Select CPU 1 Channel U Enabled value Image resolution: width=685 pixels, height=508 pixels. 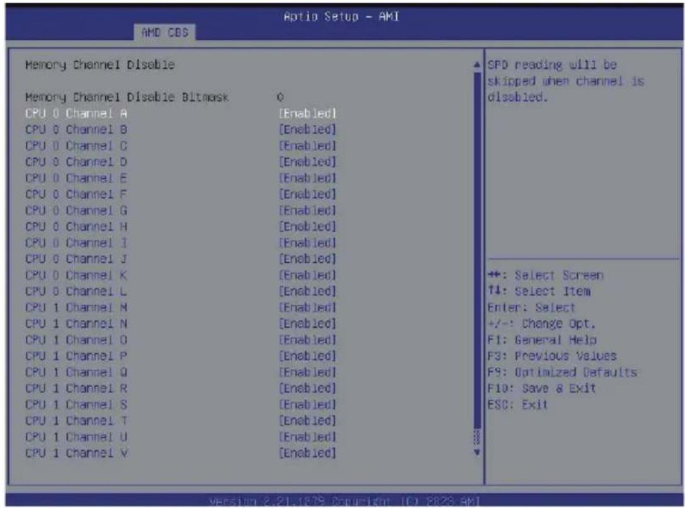coord(308,437)
